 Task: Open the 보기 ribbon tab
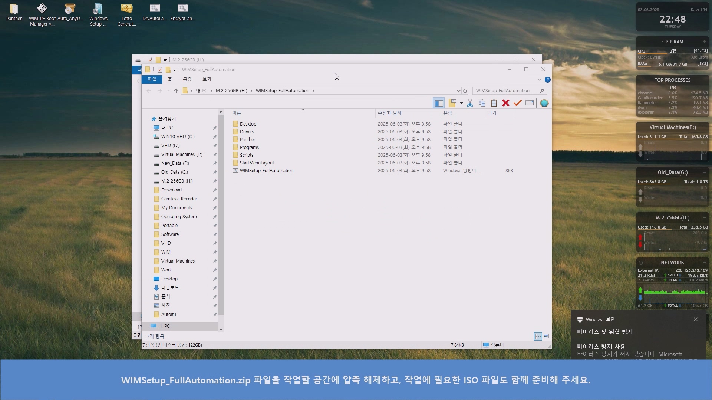click(207, 79)
